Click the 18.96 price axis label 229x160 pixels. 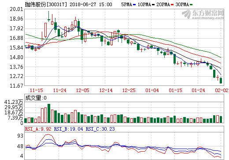[x=17, y=19]
